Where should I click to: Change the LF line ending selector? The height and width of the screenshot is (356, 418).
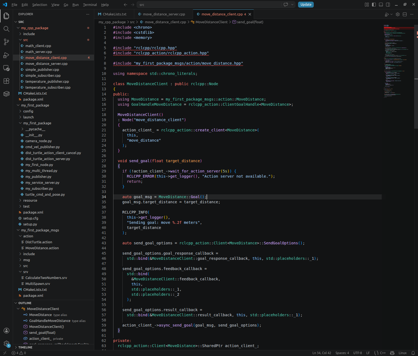click(368, 353)
